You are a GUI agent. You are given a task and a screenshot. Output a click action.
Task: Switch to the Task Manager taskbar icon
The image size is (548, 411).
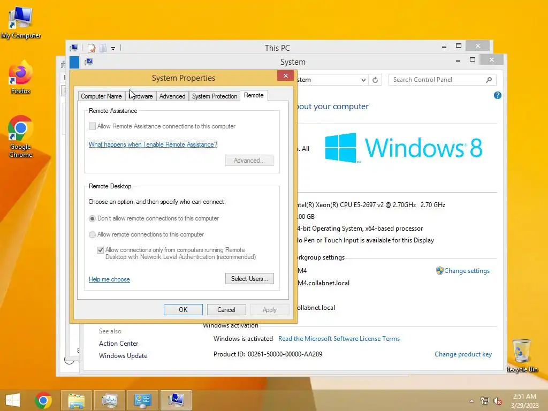(x=109, y=400)
